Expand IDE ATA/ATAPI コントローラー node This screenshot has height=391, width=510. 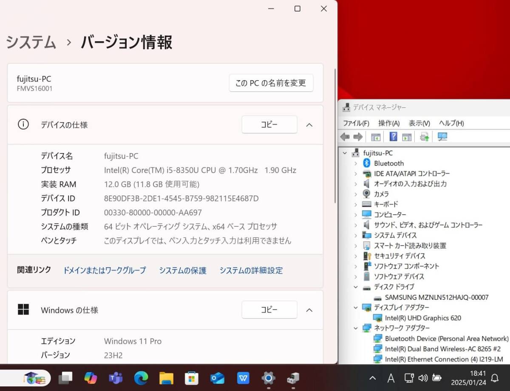coord(356,173)
